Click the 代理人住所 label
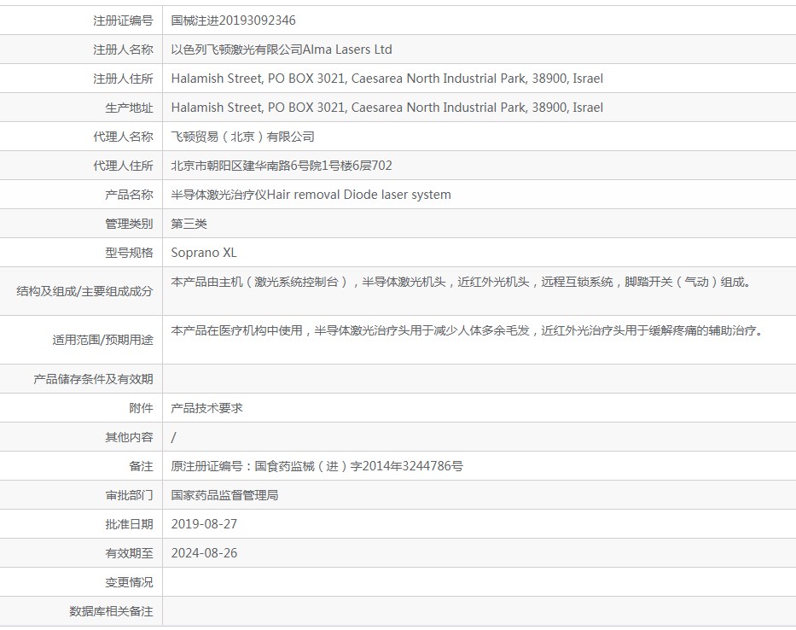The image size is (796, 630). (x=123, y=165)
